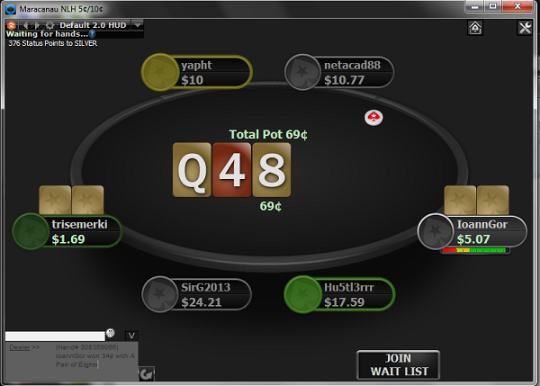Click the JOIN WAIT LIST button
This screenshot has width=540, height=386.
[399, 365]
